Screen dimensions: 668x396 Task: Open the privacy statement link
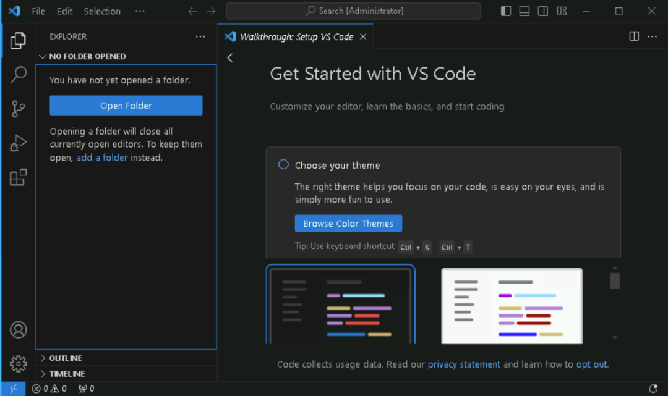(464, 364)
